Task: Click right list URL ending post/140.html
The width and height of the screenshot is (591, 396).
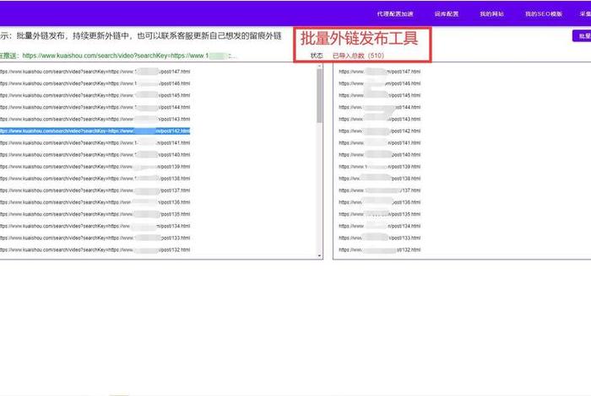Action: pos(380,154)
